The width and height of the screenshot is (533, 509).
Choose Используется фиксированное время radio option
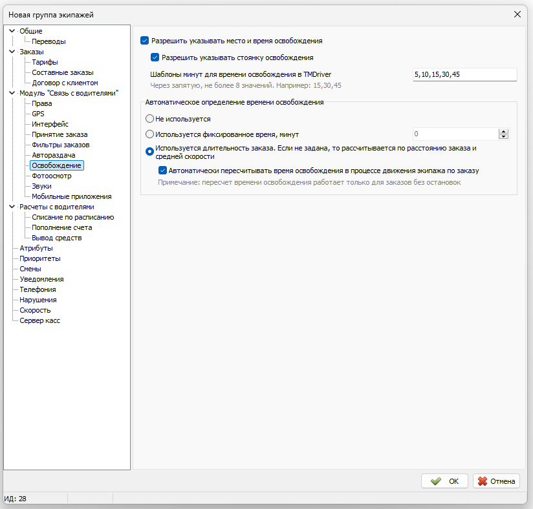pos(150,134)
